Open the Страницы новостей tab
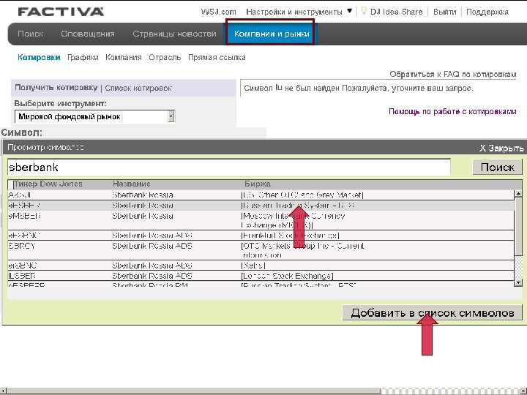Image resolution: width=527 pixels, height=395 pixels. click(174, 34)
